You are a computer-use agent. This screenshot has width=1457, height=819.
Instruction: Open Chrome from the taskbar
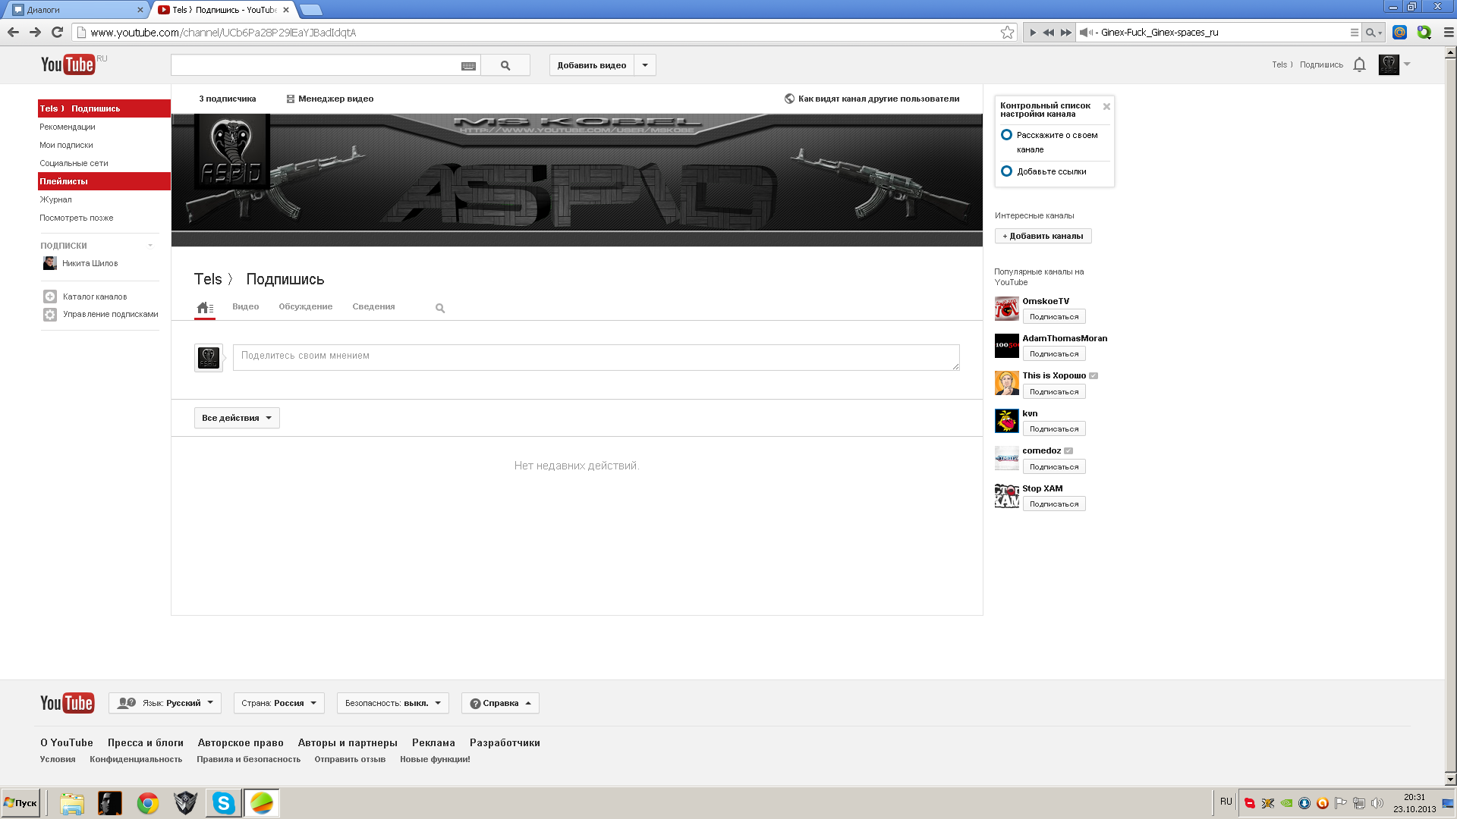coord(148,803)
